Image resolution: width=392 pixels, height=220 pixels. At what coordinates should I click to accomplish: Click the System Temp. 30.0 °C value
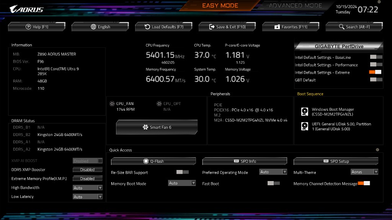205,79
